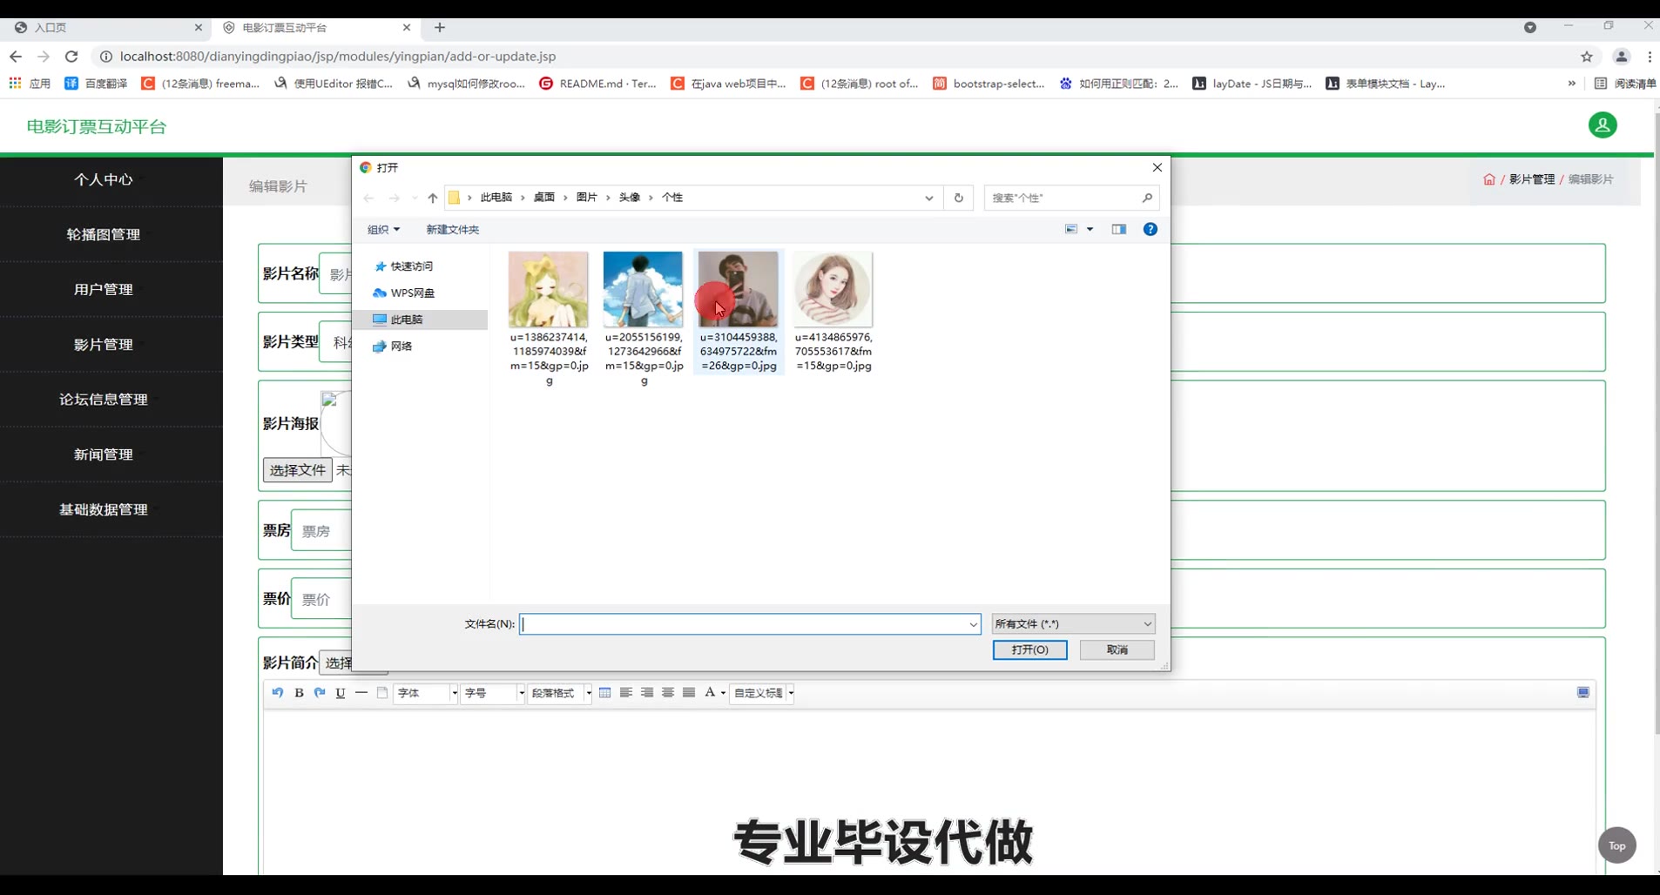This screenshot has height=895, width=1660.
Task: Open the laydate bookmark
Action: [x=1252, y=84]
